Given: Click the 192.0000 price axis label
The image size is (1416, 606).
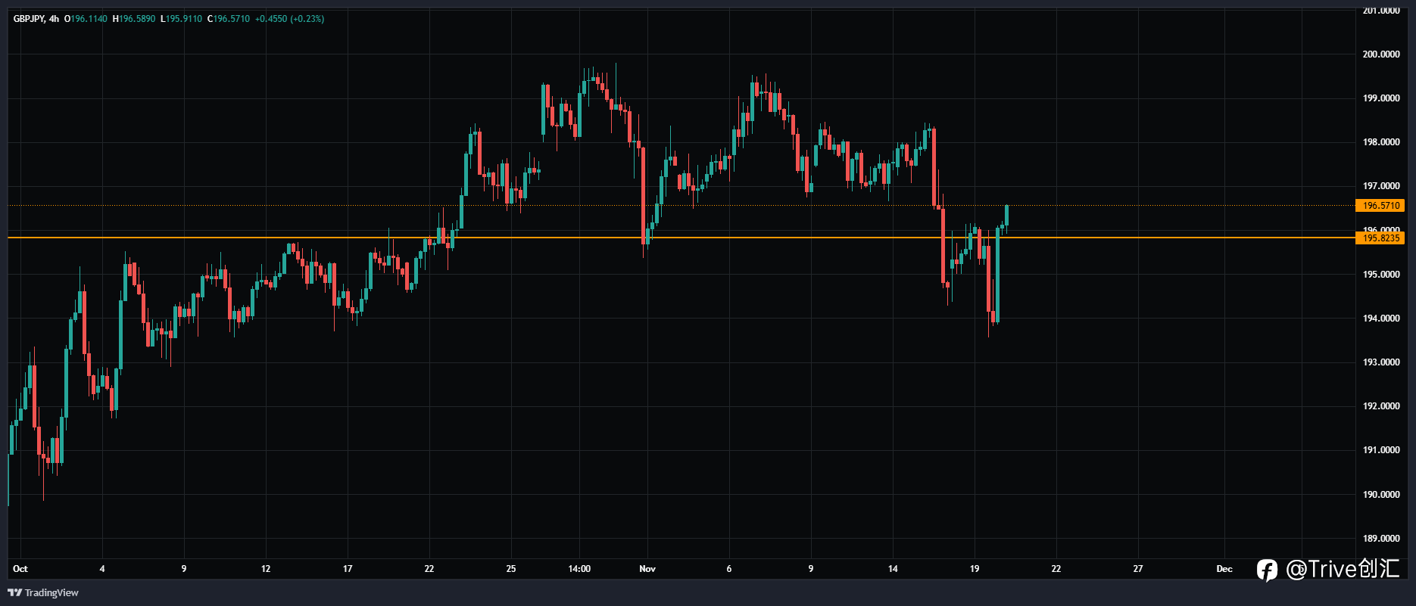Looking at the screenshot, I should click(1381, 406).
